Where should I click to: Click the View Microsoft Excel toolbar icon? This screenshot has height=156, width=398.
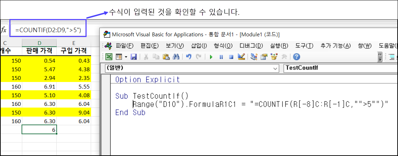pyautogui.click(x=109, y=57)
